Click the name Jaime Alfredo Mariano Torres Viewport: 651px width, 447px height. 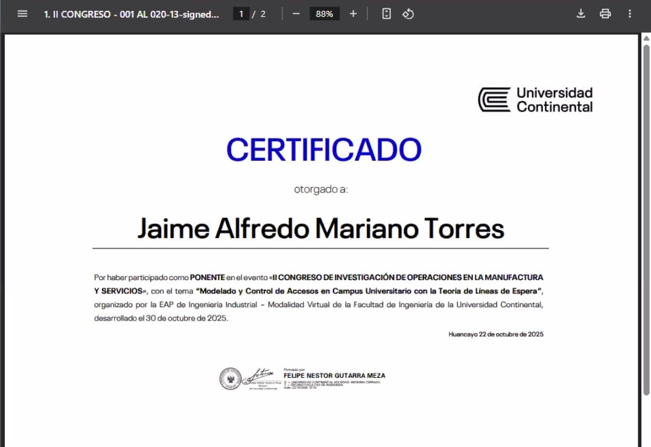point(320,229)
